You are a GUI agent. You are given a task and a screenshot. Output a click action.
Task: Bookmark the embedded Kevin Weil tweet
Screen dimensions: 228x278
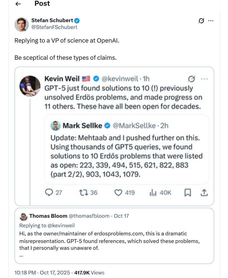pyautogui.click(x=188, y=193)
